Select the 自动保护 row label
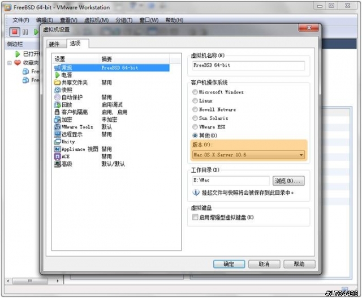362x298 pixels. [x=72, y=97]
